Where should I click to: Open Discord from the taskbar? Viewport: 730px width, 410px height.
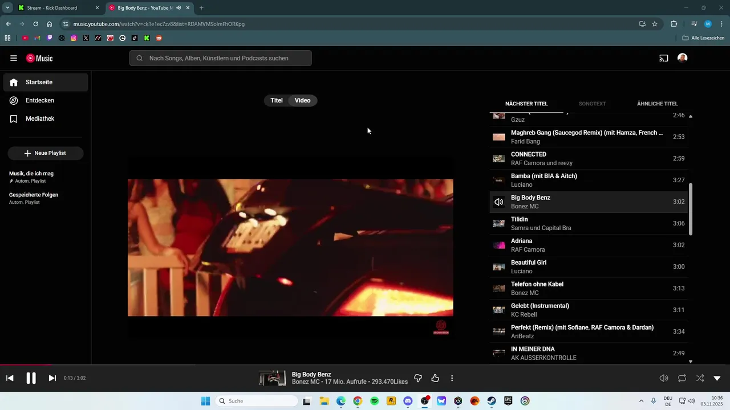point(408,401)
